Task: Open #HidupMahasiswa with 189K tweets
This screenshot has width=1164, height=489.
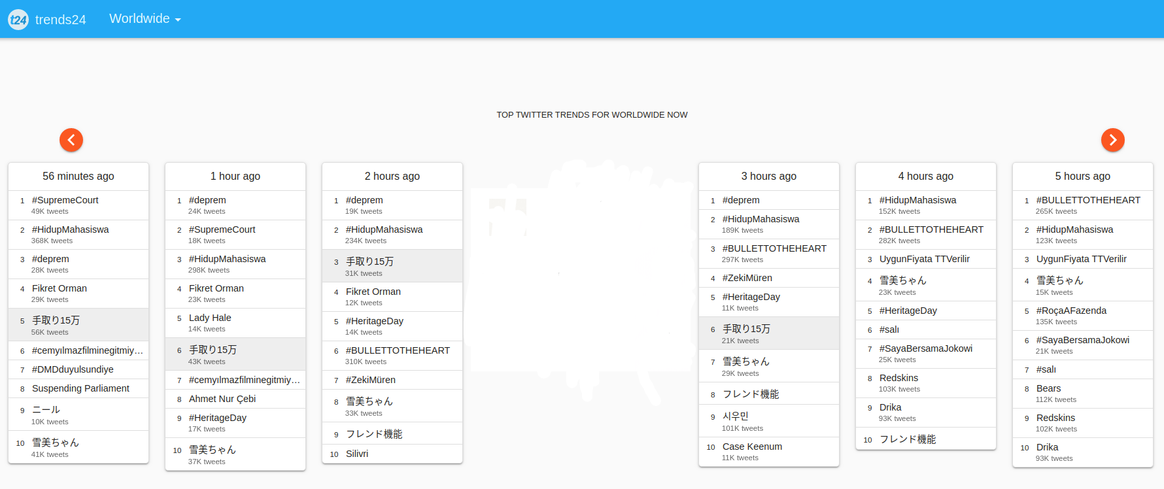Action: point(761,219)
